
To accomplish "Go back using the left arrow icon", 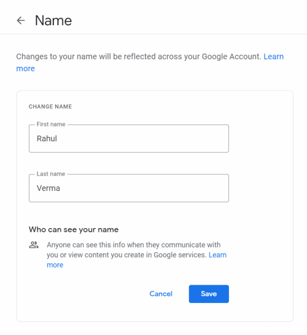I will tap(21, 20).
